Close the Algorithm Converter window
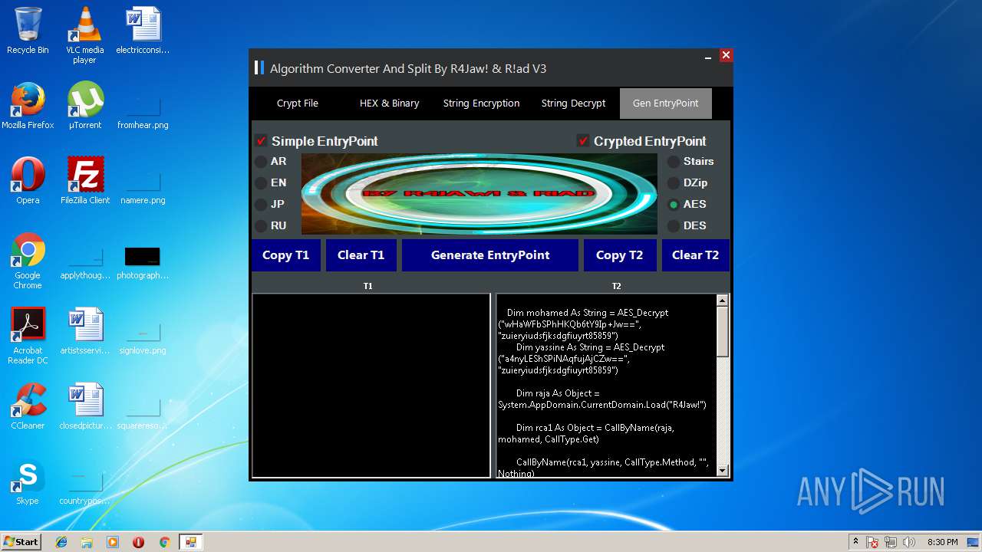982x552 pixels. click(726, 55)
